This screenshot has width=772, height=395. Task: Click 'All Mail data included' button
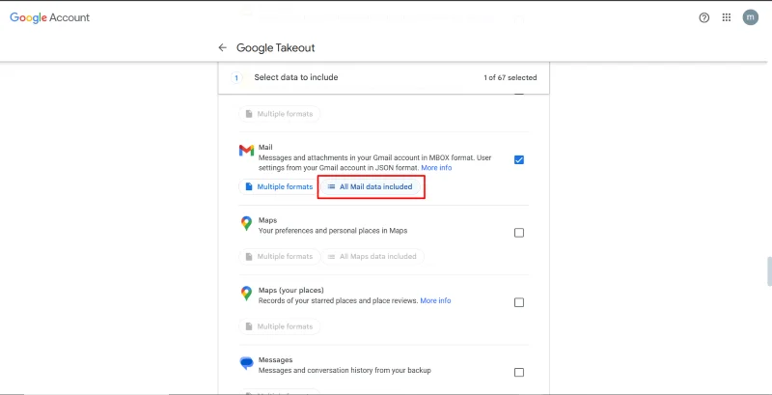click(371, 186)
